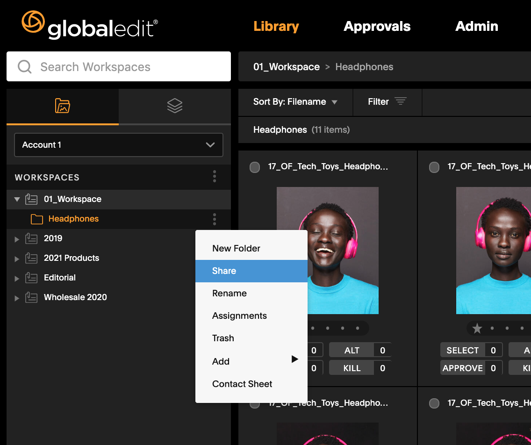
Task: Collapse the 01_Workspace tree node
Action: (17, 199)
